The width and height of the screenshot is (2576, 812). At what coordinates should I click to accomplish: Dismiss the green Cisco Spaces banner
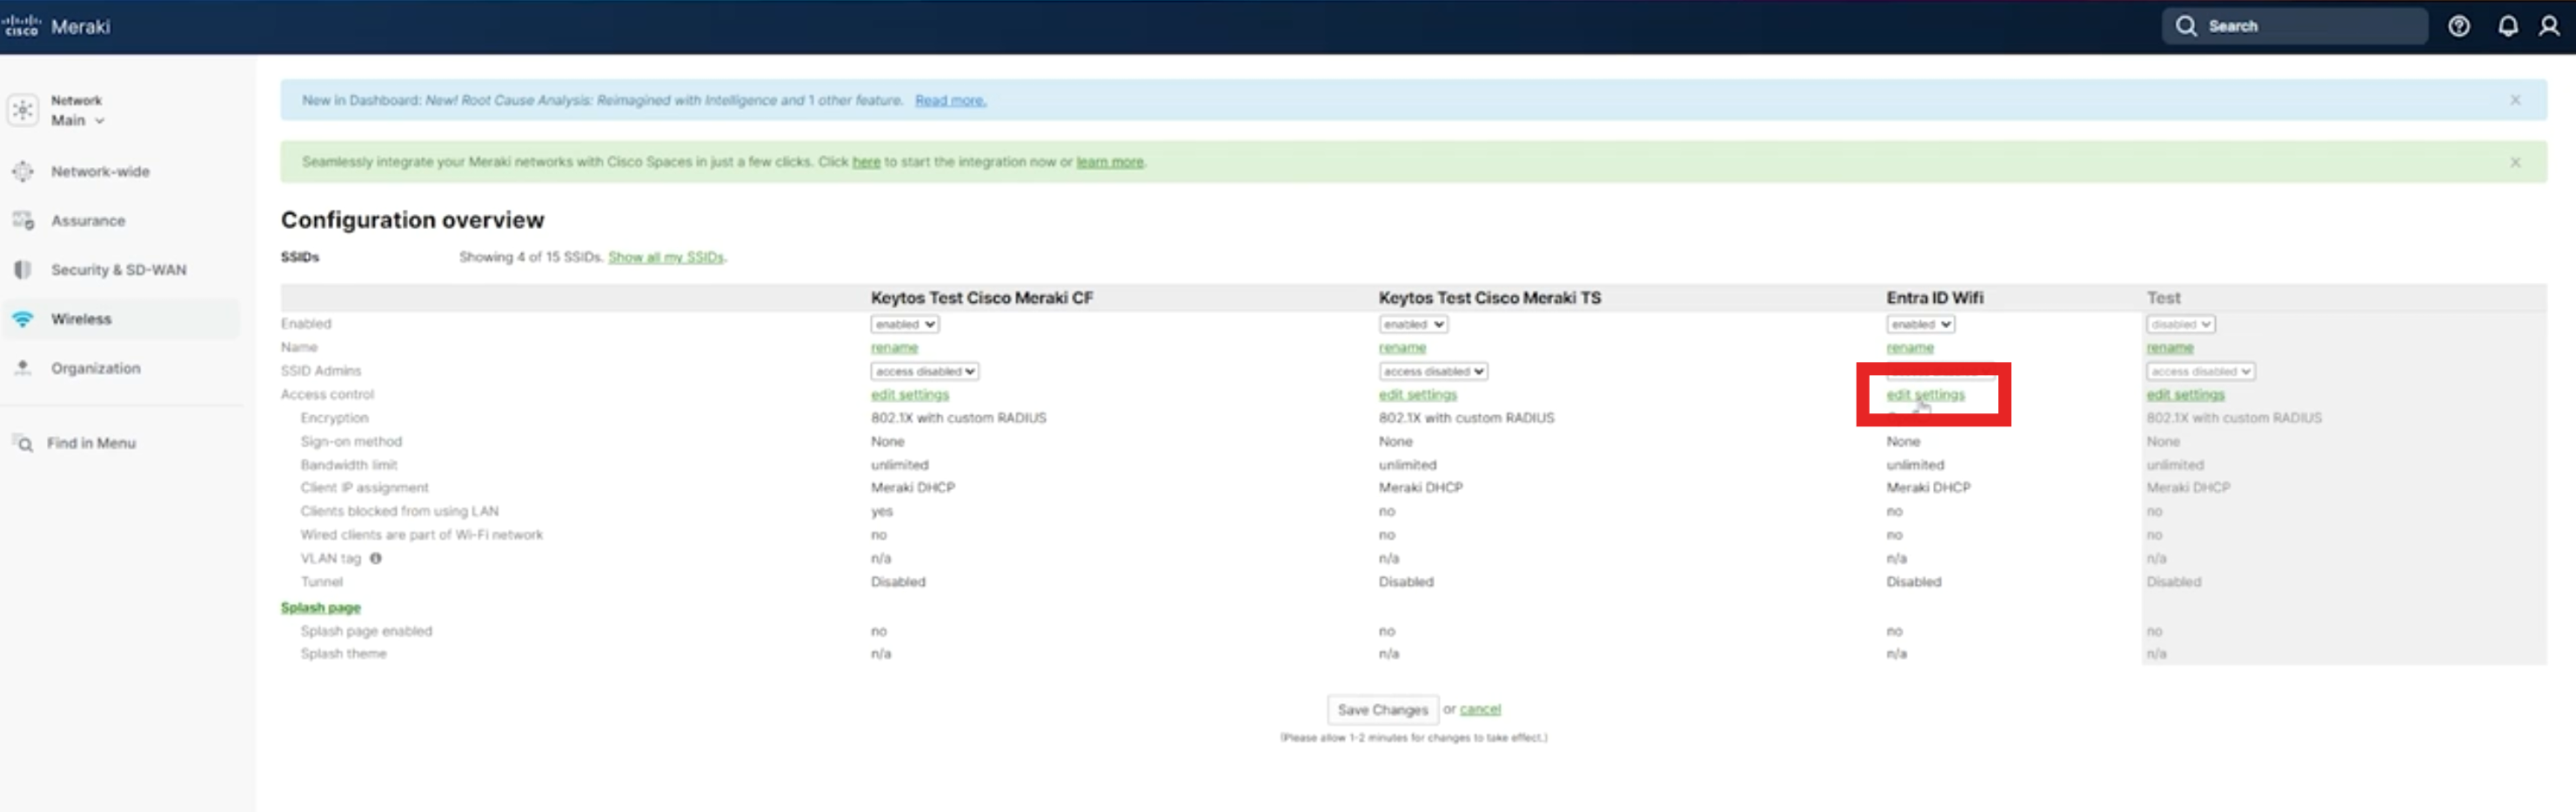(x=2515, y=162)
